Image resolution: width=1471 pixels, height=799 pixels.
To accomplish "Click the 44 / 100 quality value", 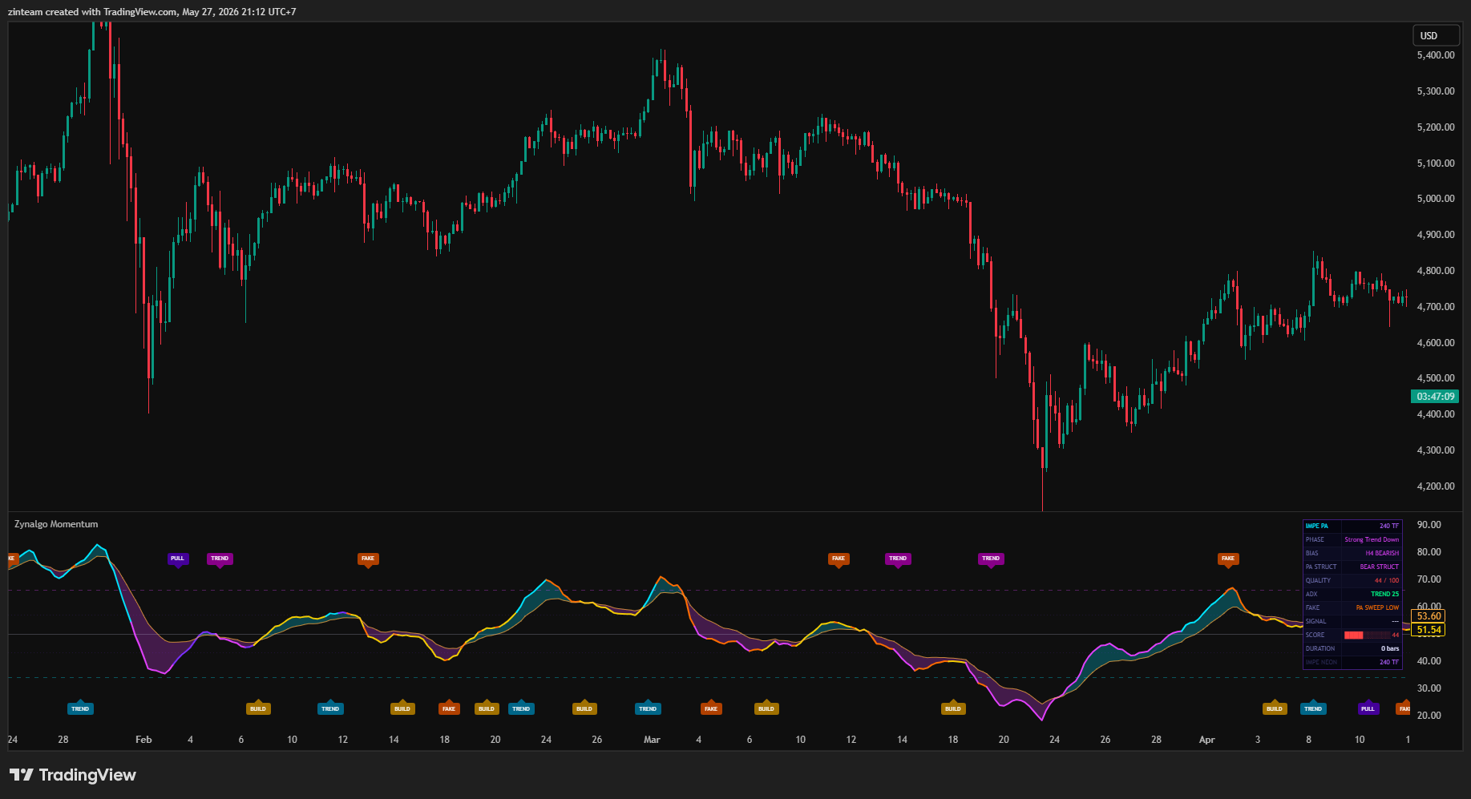I will 1387,580.
